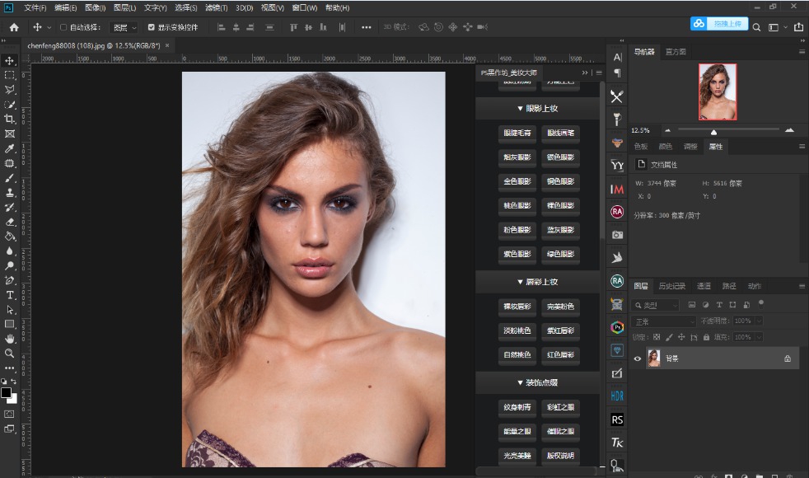Select the Brush tool
Image resolution: width=809 pixels, height=478 pixels.
[9, 178]
